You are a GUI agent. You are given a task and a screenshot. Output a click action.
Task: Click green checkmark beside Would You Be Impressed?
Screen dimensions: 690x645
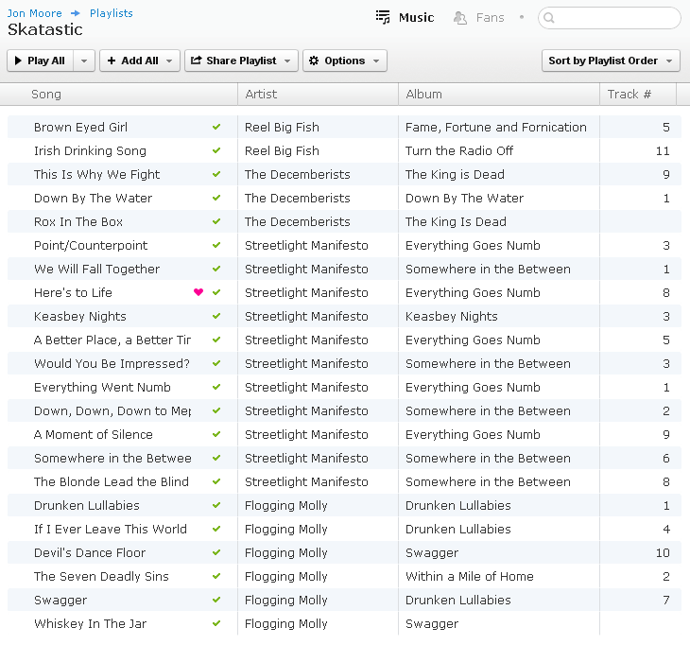pyautogui.click(x=216, y=363)
